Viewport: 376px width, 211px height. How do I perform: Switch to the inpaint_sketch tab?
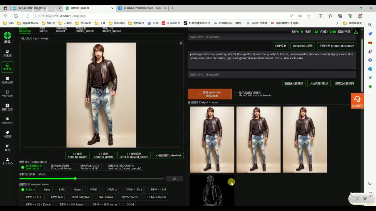85,30
